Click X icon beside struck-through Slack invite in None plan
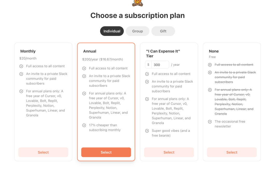The image size is (280, 173). (x=210, y=73)
